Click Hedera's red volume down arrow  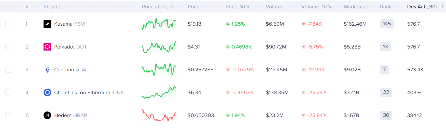tap(303, 115)
